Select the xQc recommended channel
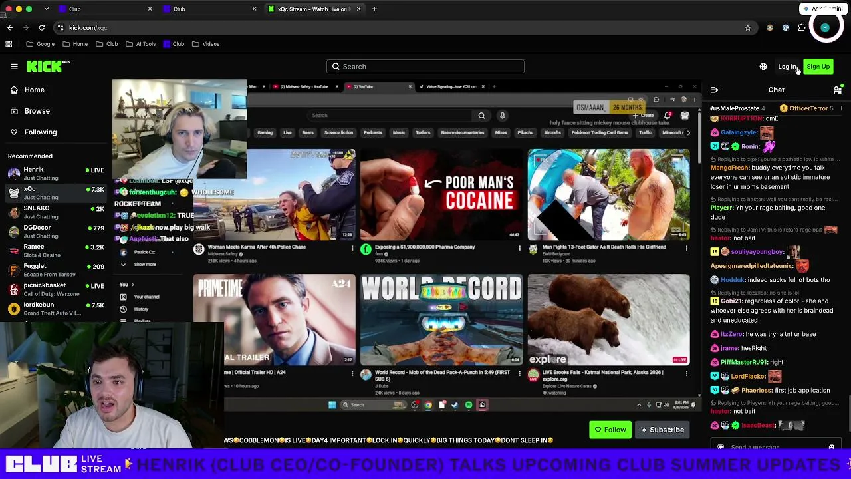 pyautogui.click(x=56, y=192)
